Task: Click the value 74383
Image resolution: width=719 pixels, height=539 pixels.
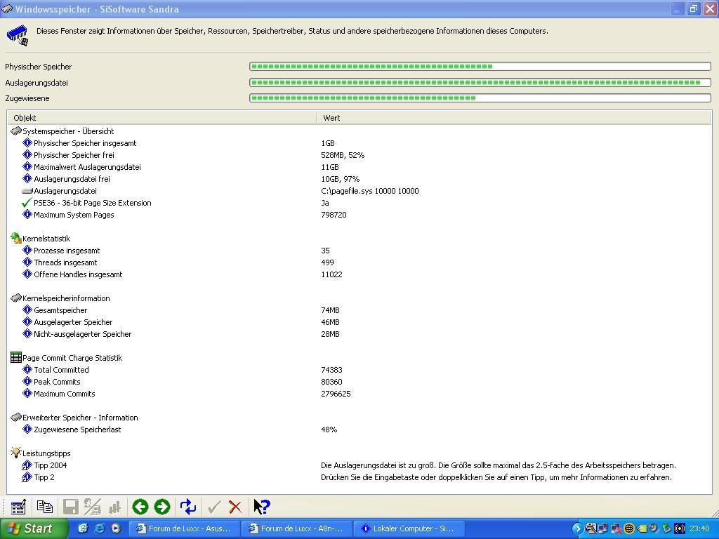Action: 332,369
